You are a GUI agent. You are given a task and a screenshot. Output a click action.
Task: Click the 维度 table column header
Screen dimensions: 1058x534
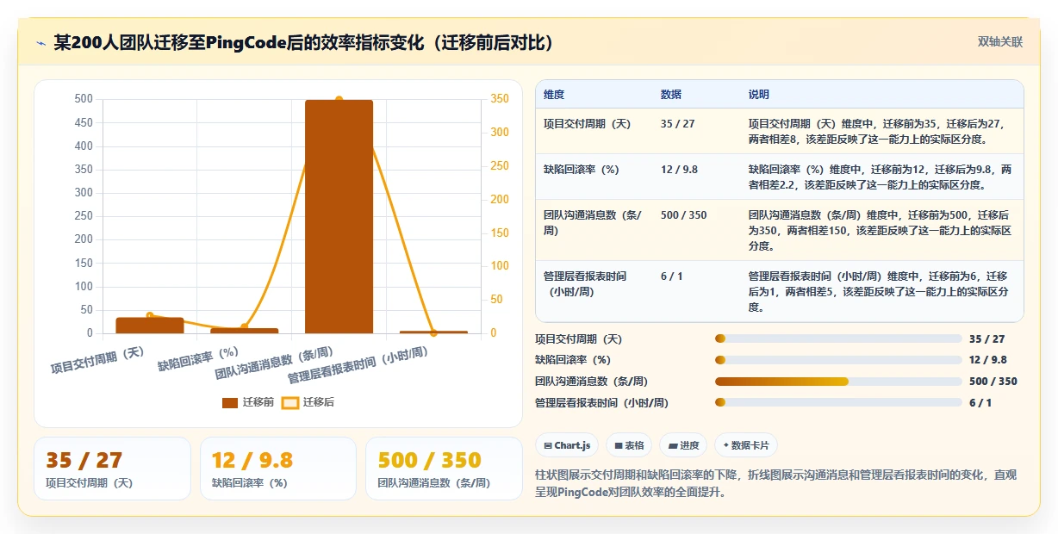point(554,95)
